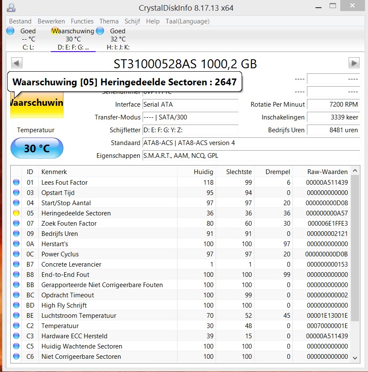This screenshot has width=368, height=372.
Task: Open the Help menu
Action: click(x=153, y=21)
